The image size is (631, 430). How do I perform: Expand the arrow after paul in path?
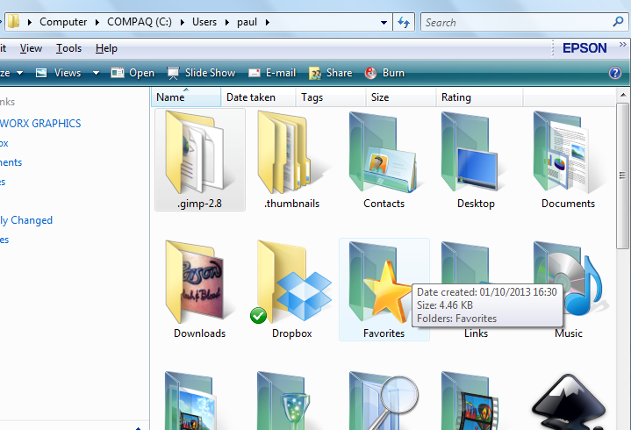tap(267, 22)
